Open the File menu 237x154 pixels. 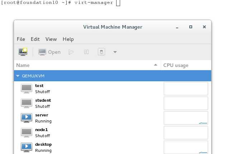[x=21, y=39]
